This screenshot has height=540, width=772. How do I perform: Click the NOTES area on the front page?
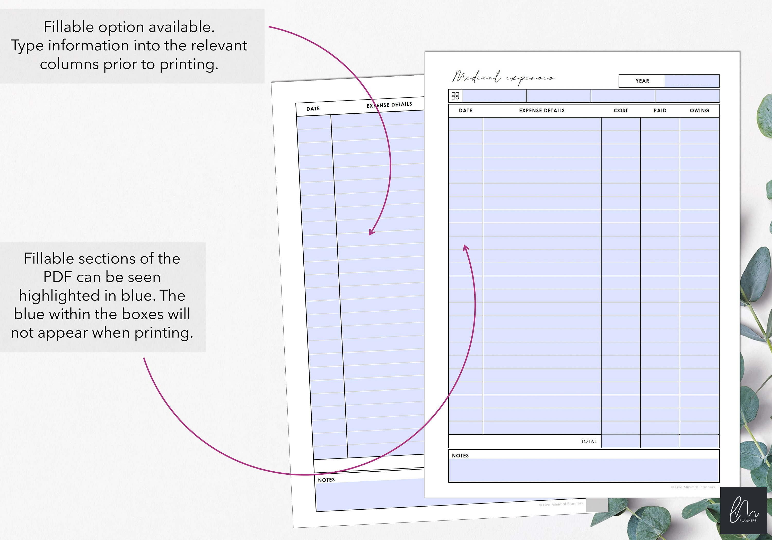coord(584,470)
